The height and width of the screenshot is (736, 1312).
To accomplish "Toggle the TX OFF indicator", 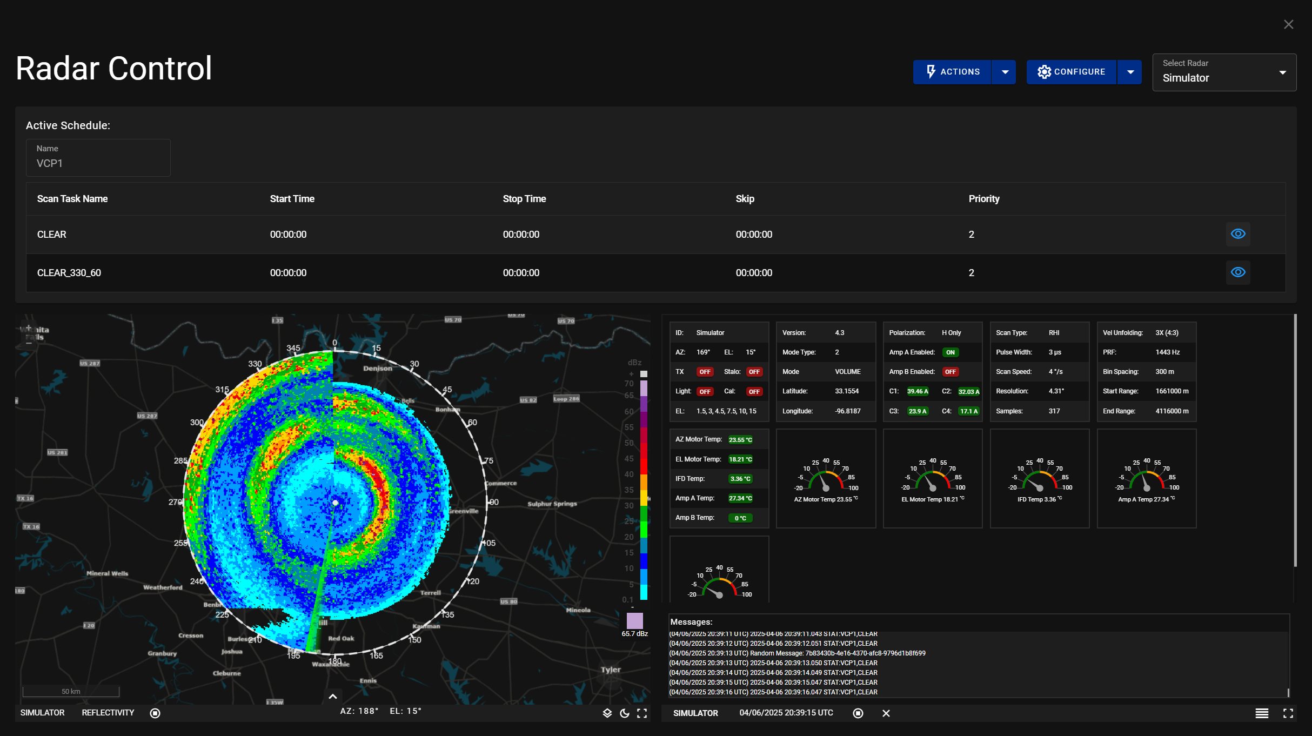I will click(x=705, y=372).
